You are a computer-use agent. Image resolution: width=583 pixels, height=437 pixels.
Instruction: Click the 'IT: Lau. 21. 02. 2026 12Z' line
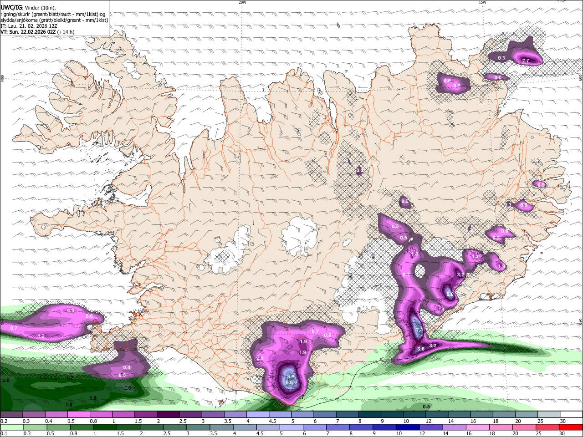coord(29,26)
